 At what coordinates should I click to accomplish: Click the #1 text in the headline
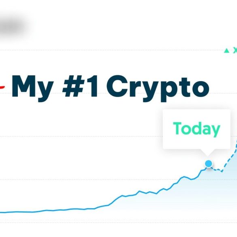tap(80, 86)
